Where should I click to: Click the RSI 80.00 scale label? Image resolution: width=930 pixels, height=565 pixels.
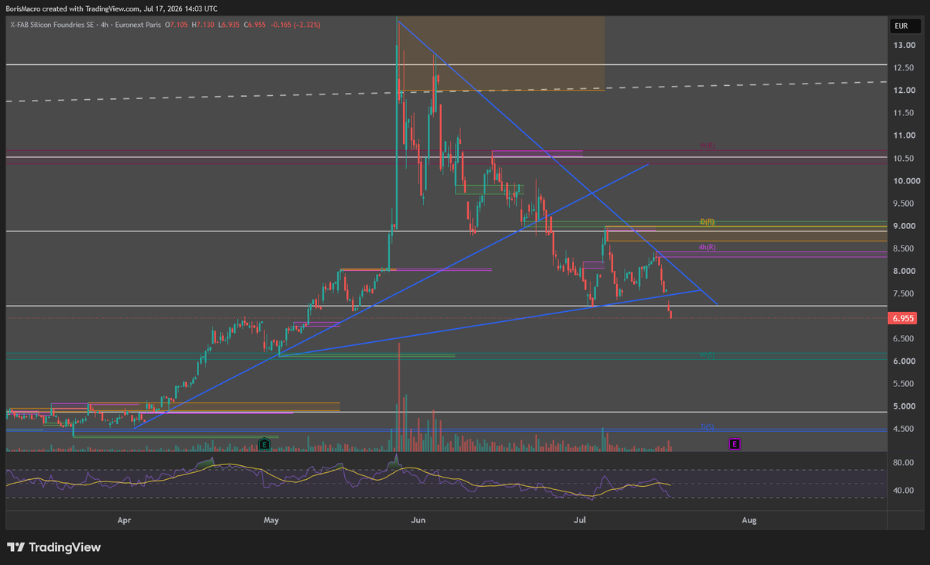(904, 463)
